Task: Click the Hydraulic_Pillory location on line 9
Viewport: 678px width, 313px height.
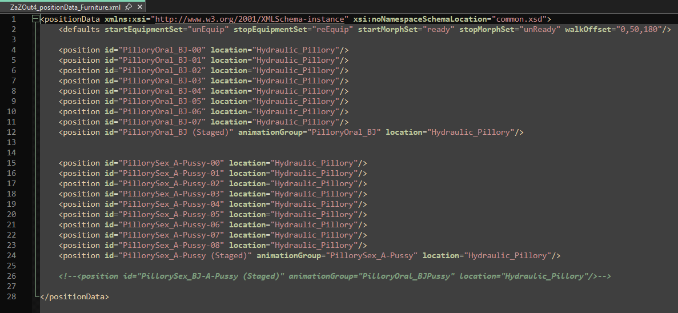Action: (x=295, y=101)
